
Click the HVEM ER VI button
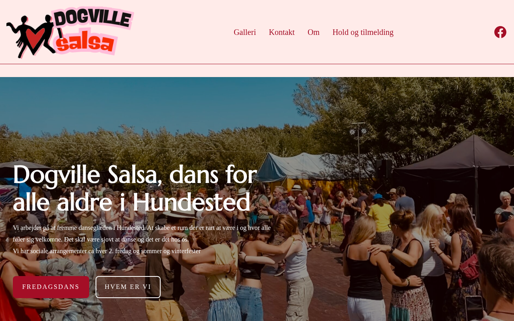[x=128, y=287]
